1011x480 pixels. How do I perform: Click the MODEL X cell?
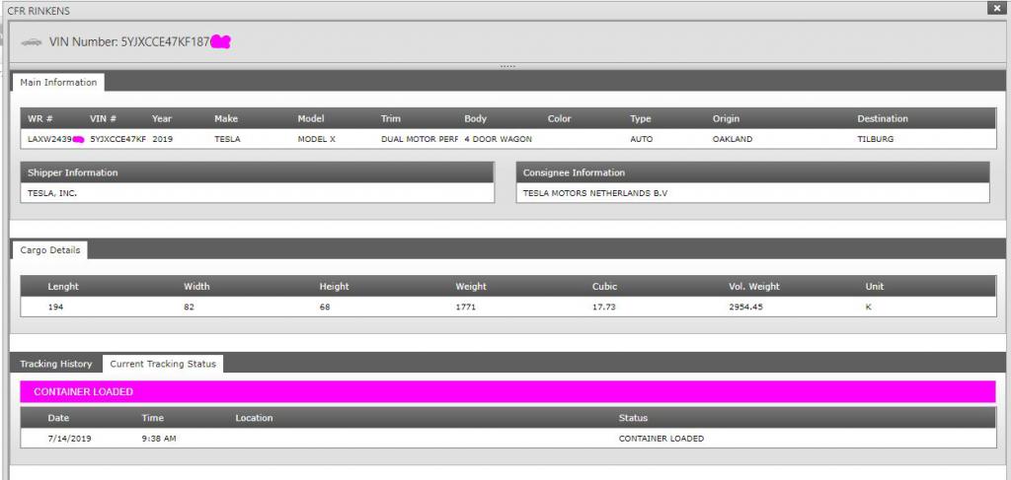[317, 139]
